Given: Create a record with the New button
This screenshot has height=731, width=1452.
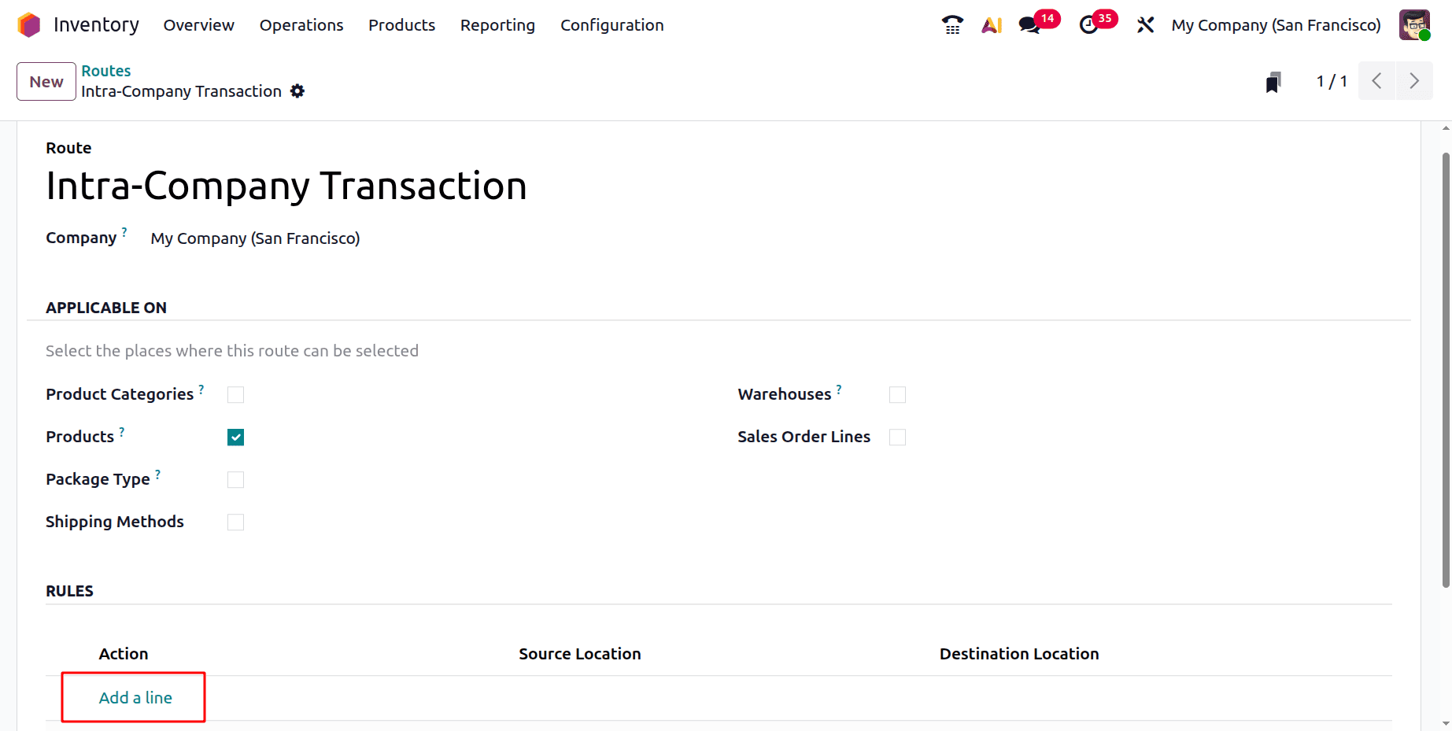Looking at the screenshot, I should (46, 81).
